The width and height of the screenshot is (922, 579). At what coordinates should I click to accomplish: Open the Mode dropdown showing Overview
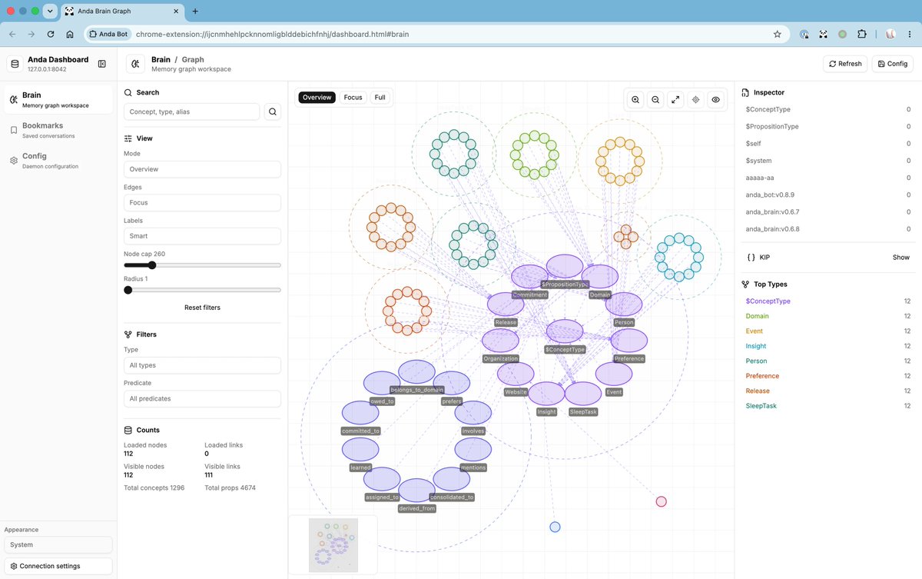click(x=202, y=169)
